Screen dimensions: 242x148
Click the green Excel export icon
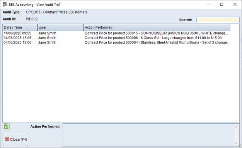[x=6, y=127]
